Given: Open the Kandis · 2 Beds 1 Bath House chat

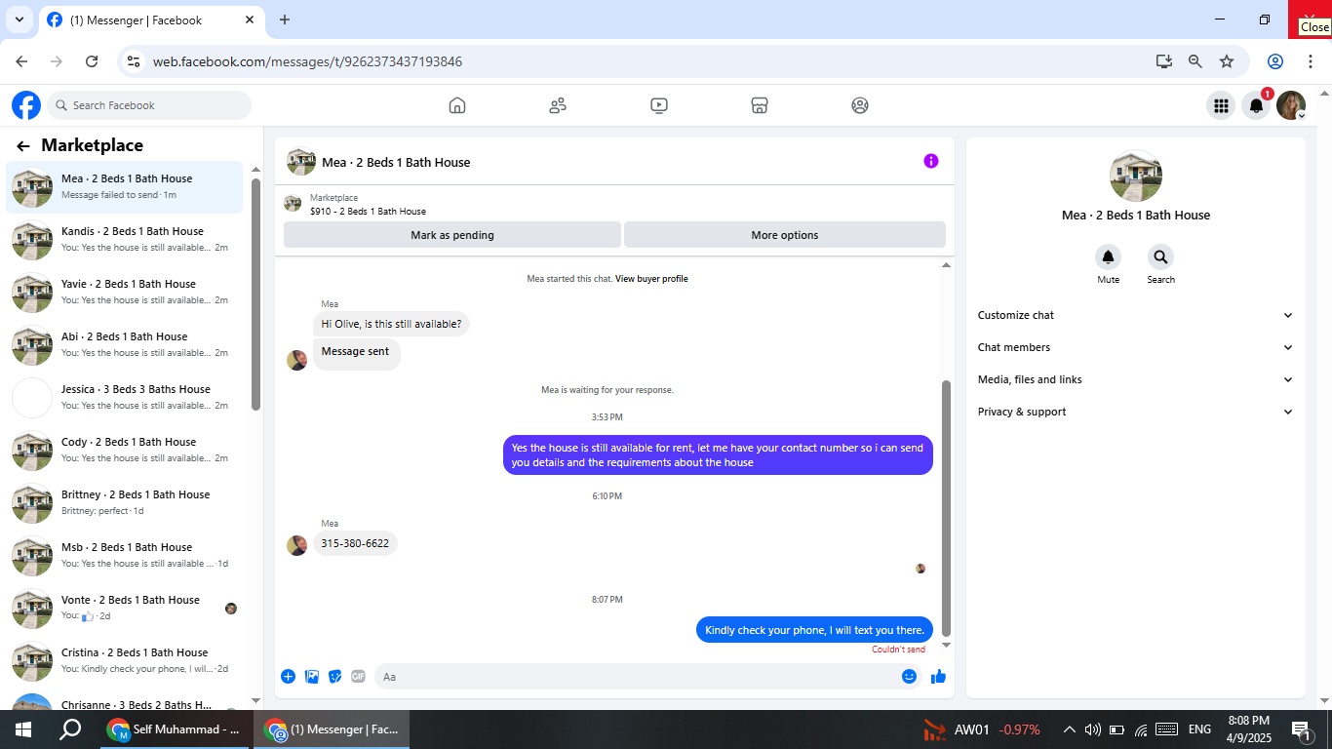Looking at the screenshot, I should (125, 239).
